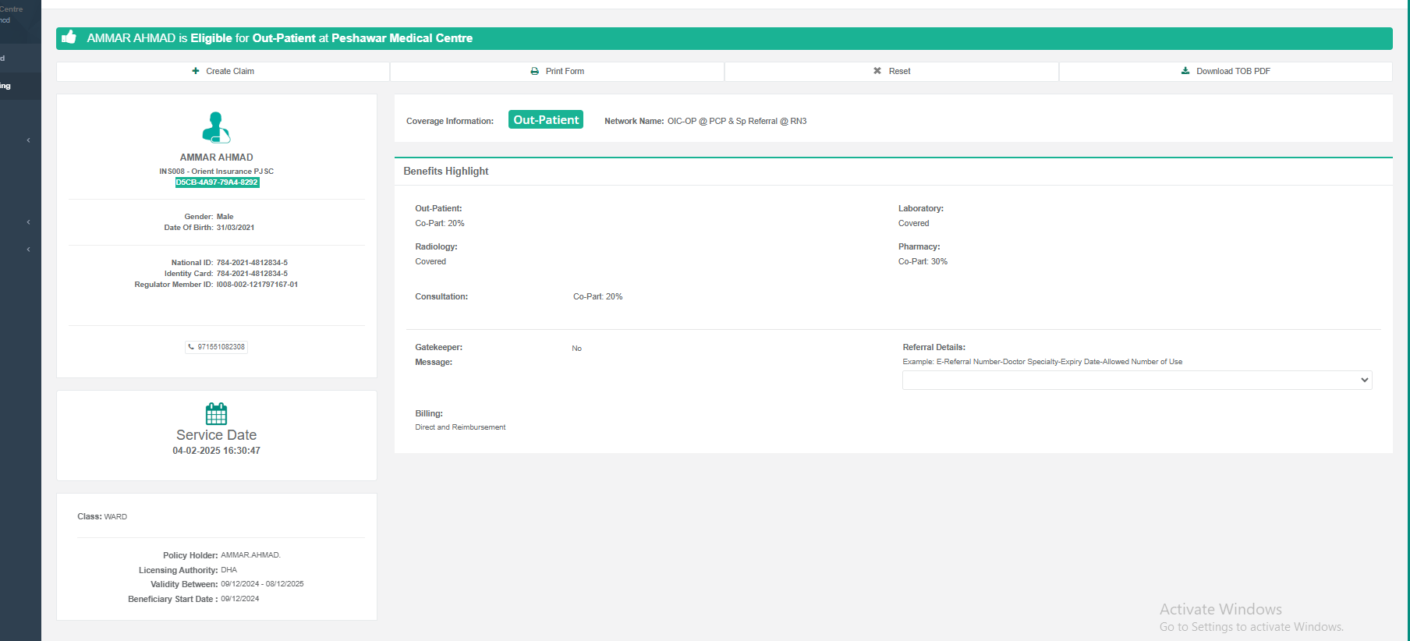
Task: Click the highlighted code D5CB-4A97-79A4-8292
Action: tap(217, 182)
